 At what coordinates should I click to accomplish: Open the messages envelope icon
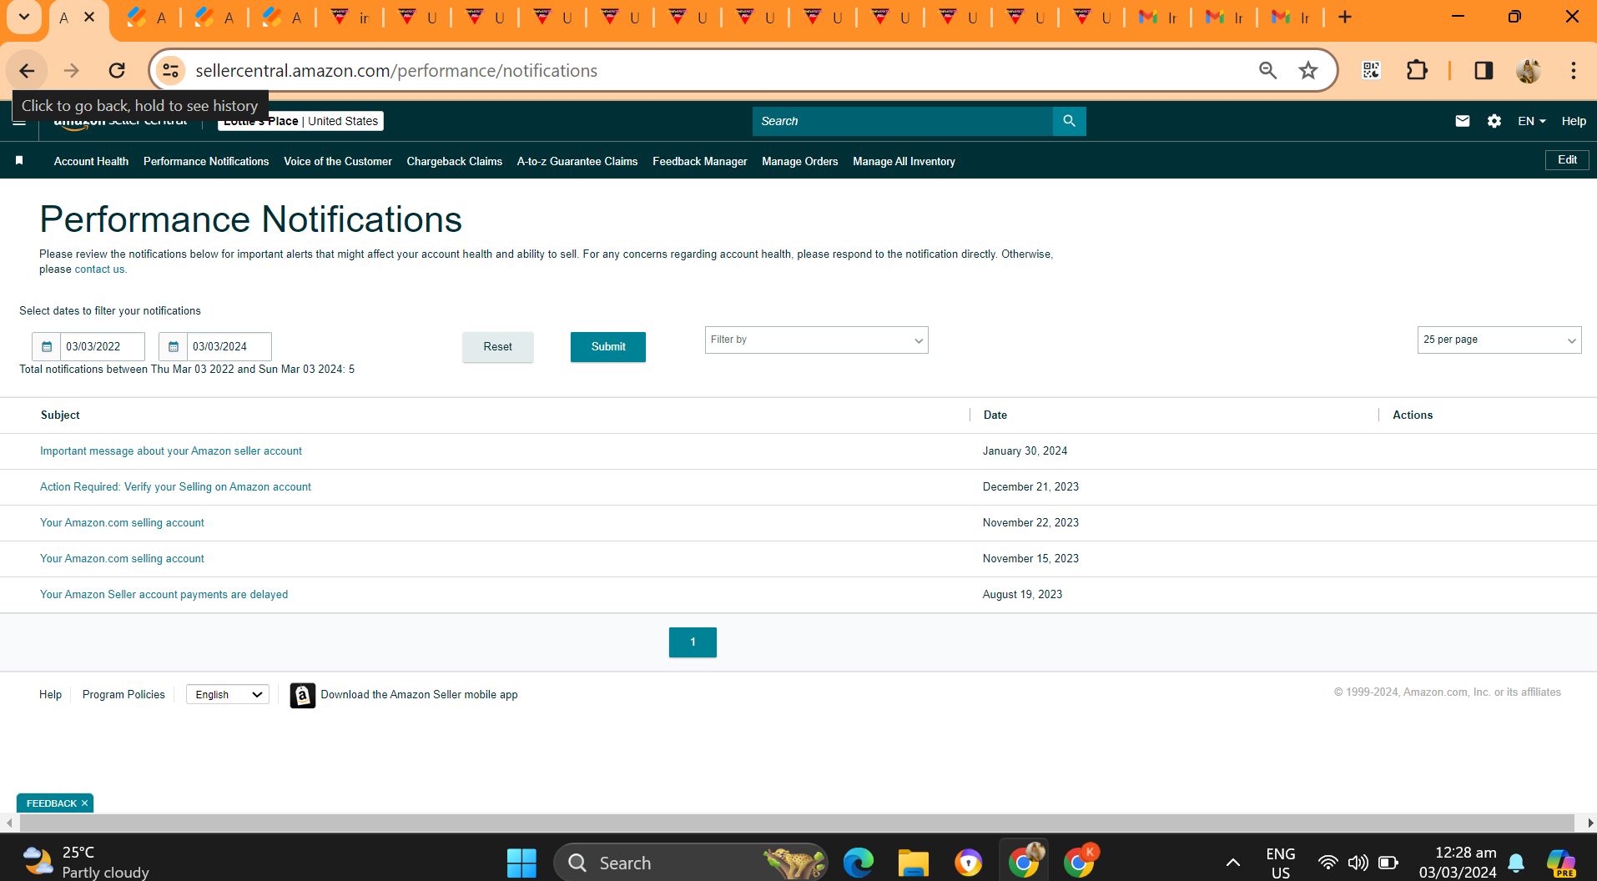(1462, 121)
